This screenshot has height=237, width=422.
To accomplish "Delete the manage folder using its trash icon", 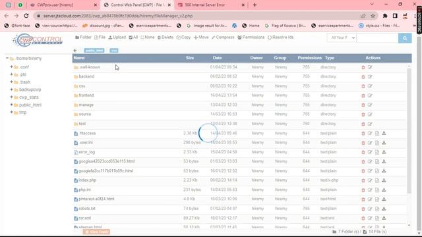I will (363, 105).
